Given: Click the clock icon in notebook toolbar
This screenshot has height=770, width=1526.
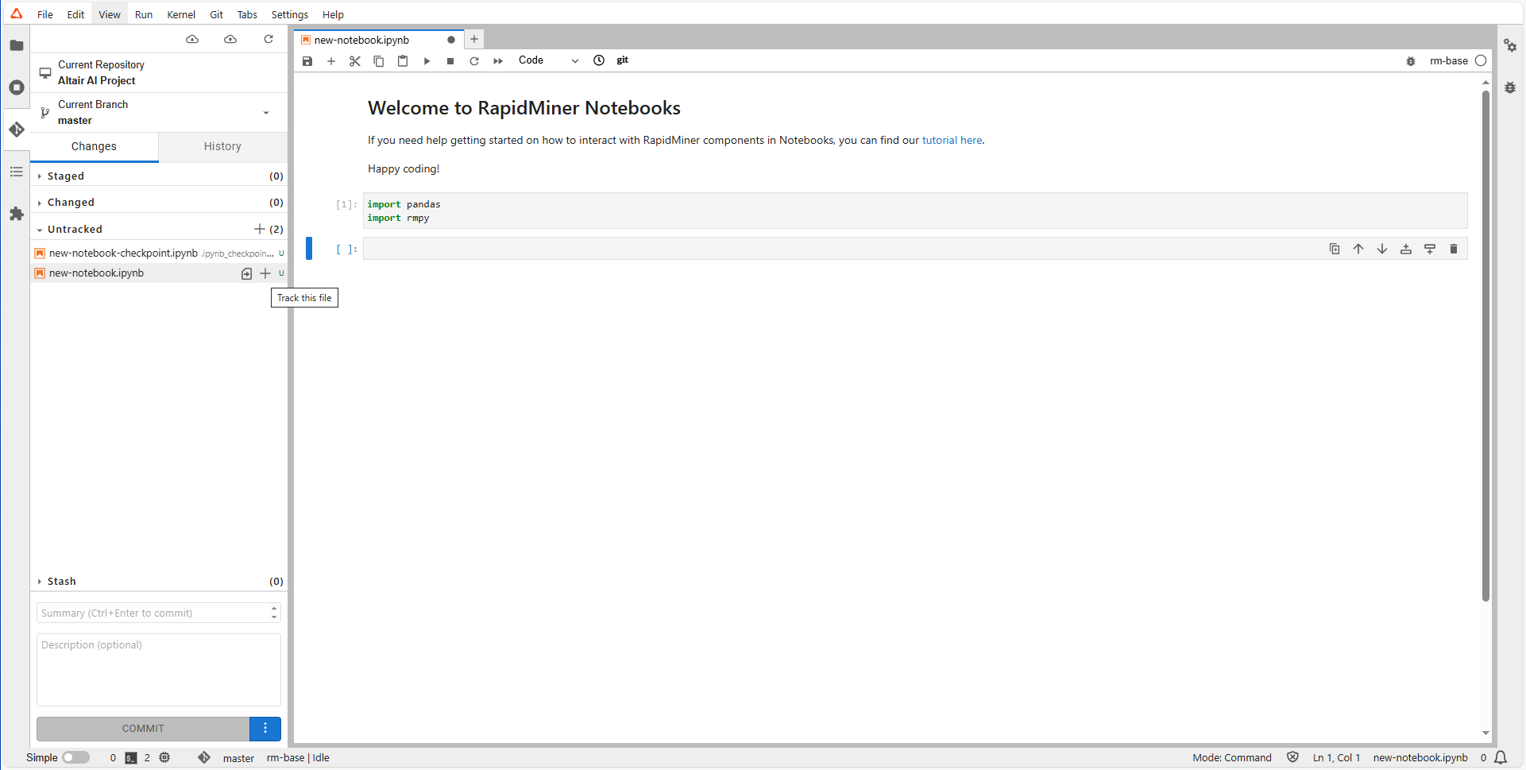Looking at the screenshot, I should (x=599, y=60).
